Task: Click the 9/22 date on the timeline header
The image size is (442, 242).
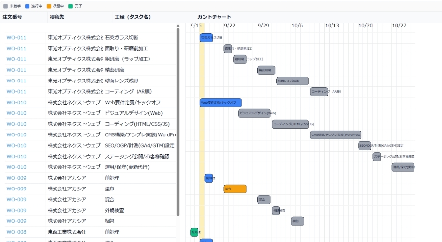Action: pyautogui.click(x=229, y=25)
